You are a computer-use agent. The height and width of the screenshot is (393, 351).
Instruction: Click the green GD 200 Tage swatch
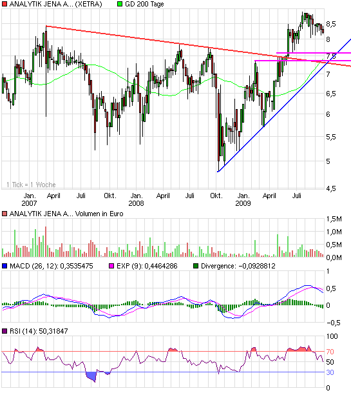(x=120, y=4)
